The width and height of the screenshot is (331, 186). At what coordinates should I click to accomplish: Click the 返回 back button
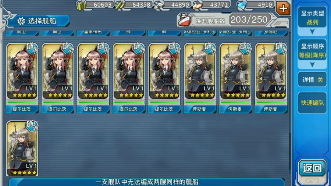(312, 168)
